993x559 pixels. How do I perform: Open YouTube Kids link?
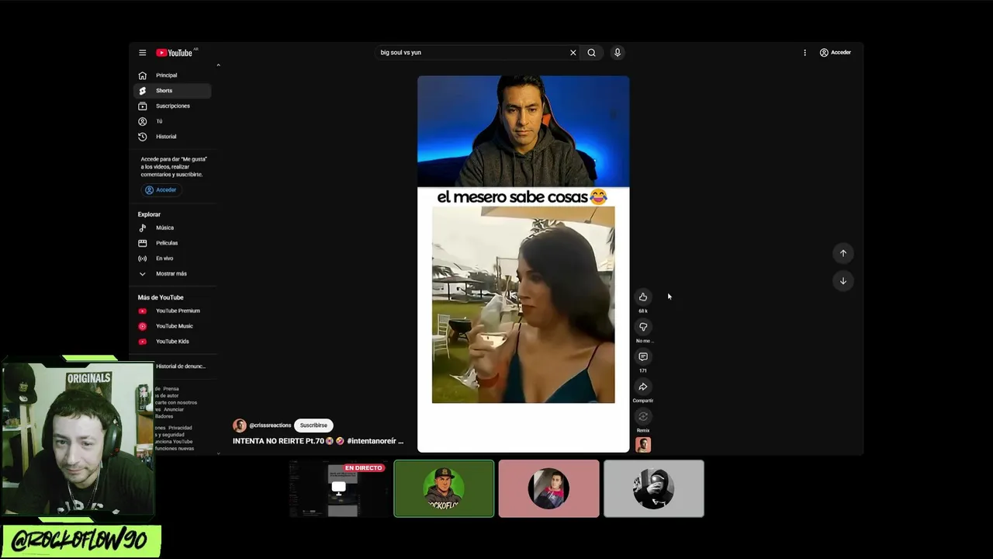[173, 342]
